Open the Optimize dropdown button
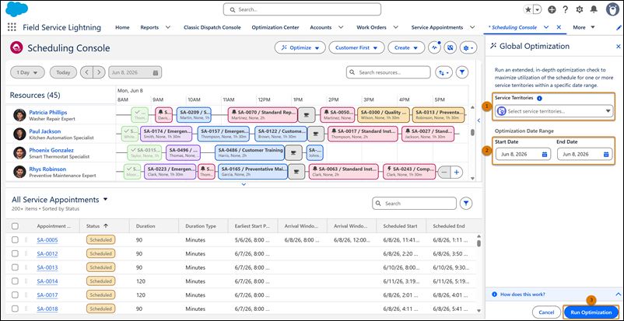The image size is (624, 321). [x=300, y=47]
